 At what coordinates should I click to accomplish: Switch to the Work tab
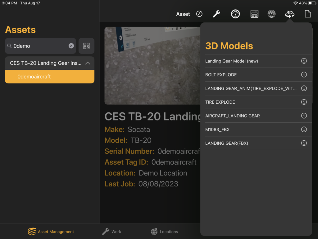111,232
